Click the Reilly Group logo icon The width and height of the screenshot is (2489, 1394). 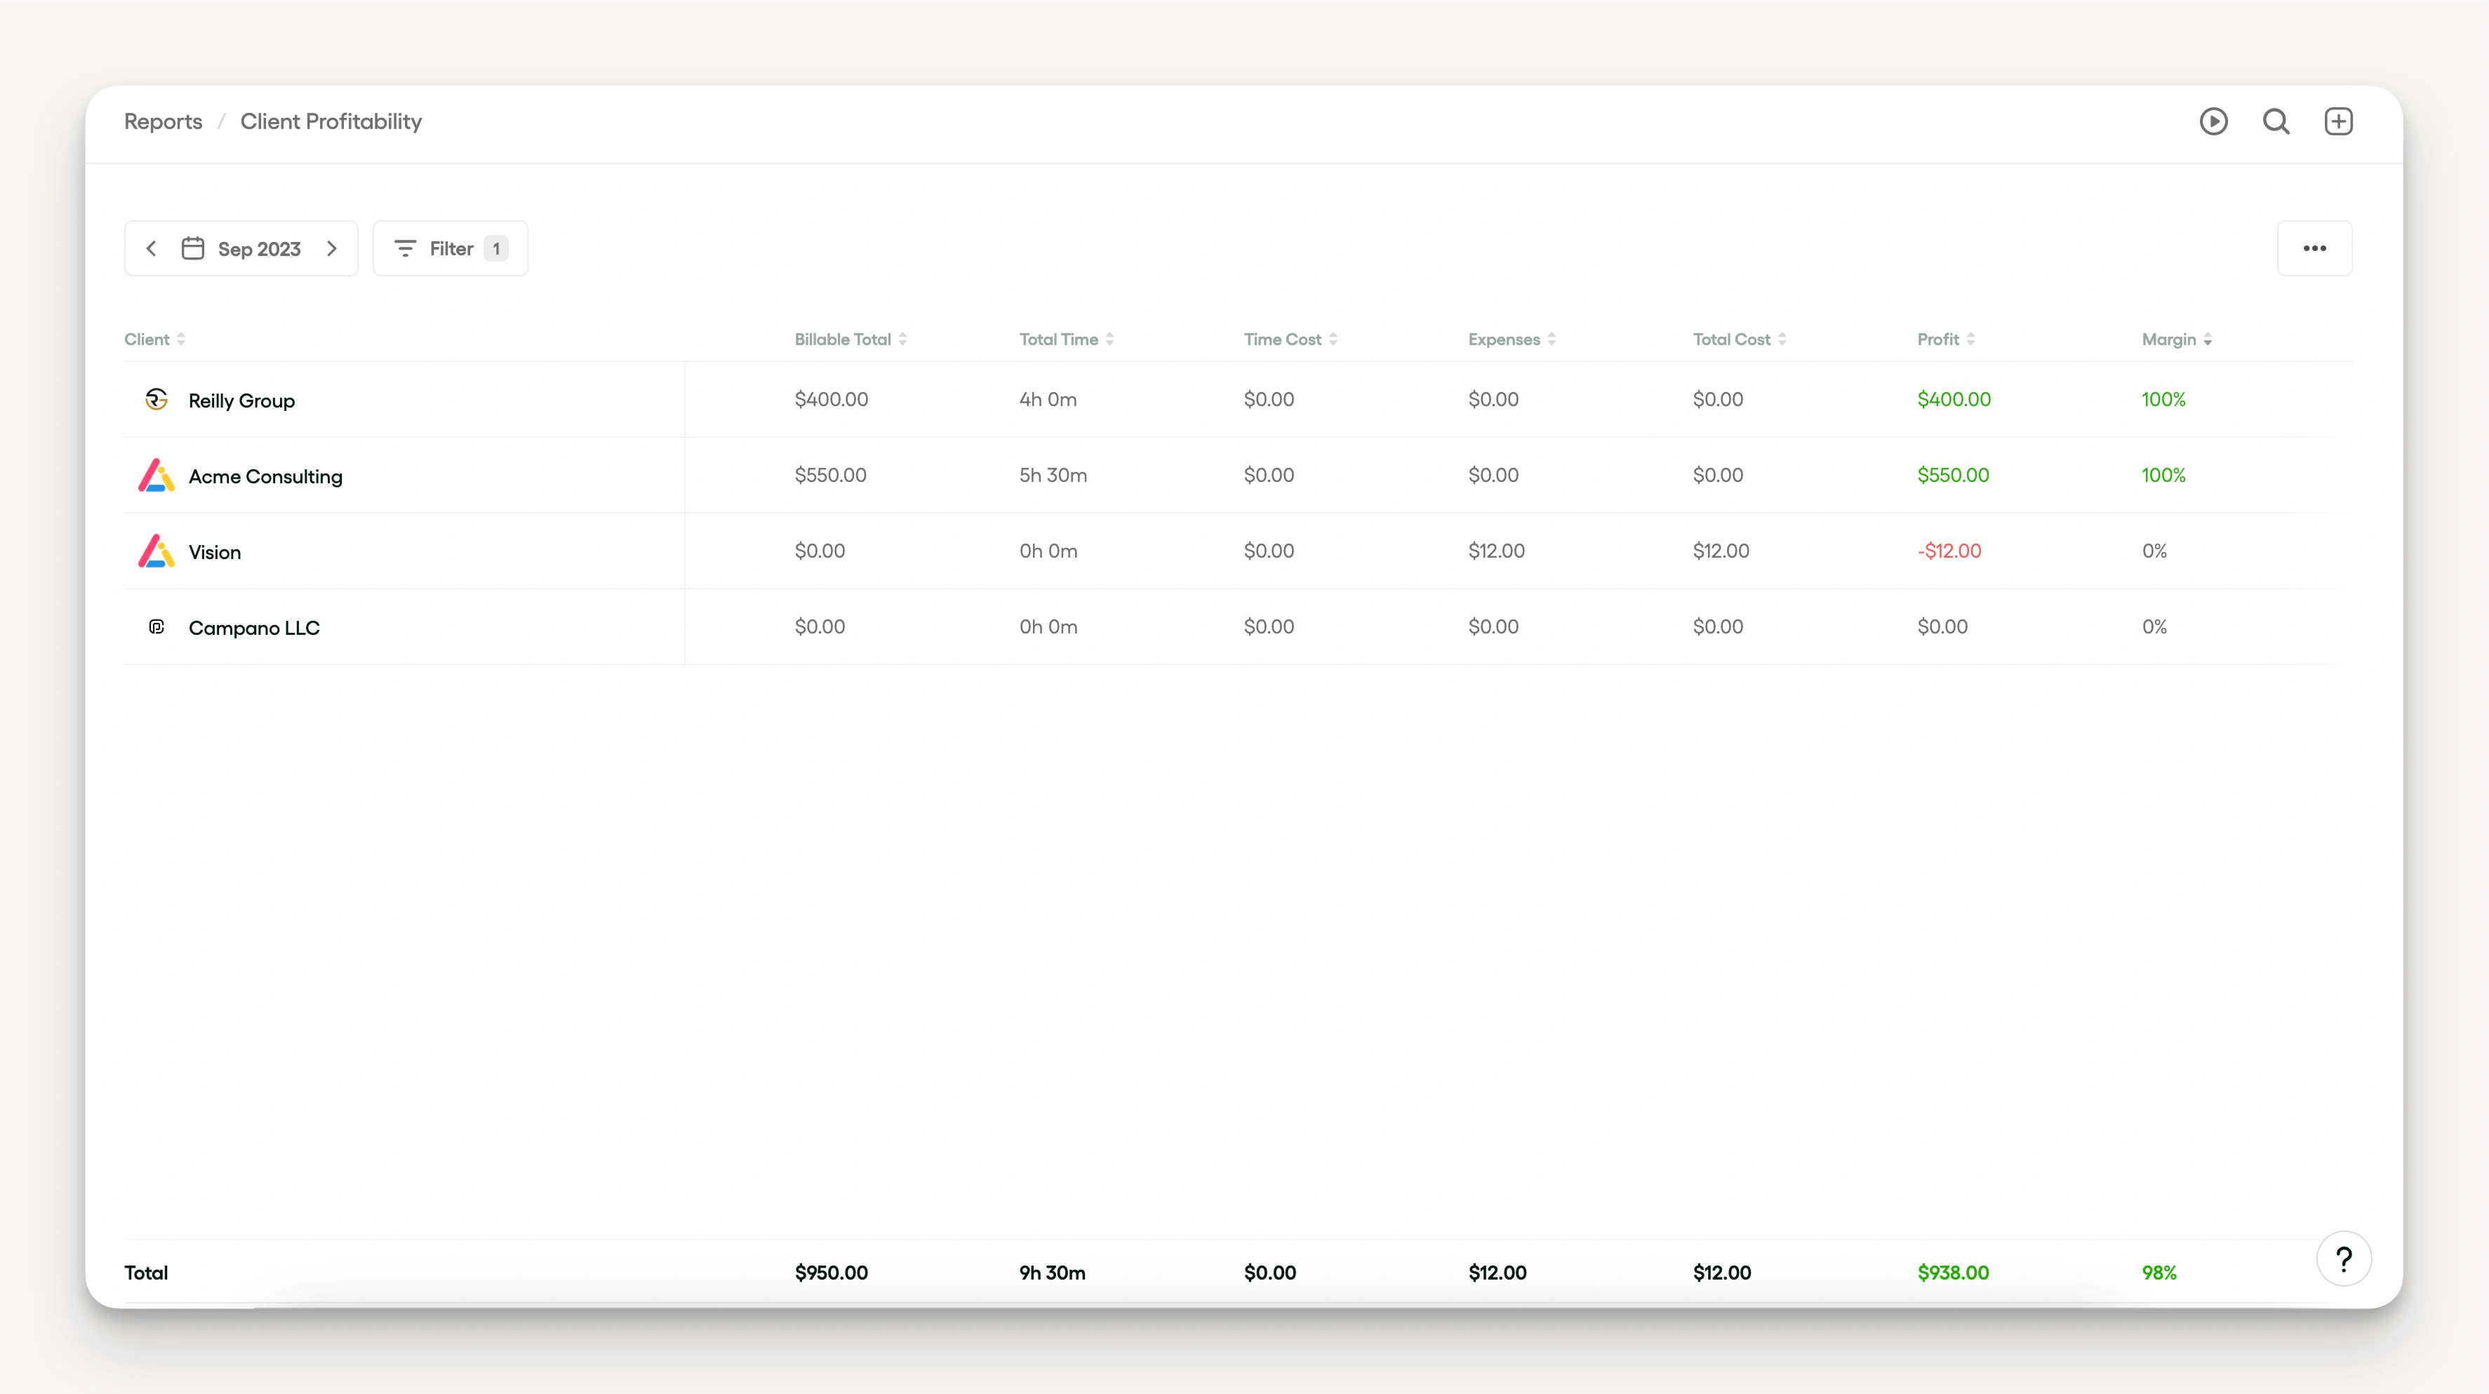coord(156,400)
